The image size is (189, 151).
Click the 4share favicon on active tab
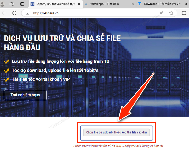(32, 4)
